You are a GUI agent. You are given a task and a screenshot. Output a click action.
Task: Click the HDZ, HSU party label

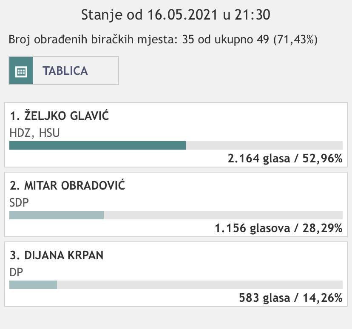pos(34,133)
